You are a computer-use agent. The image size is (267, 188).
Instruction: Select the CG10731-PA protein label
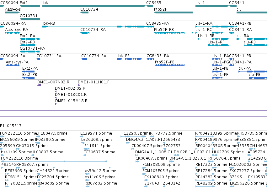point(49,56)
